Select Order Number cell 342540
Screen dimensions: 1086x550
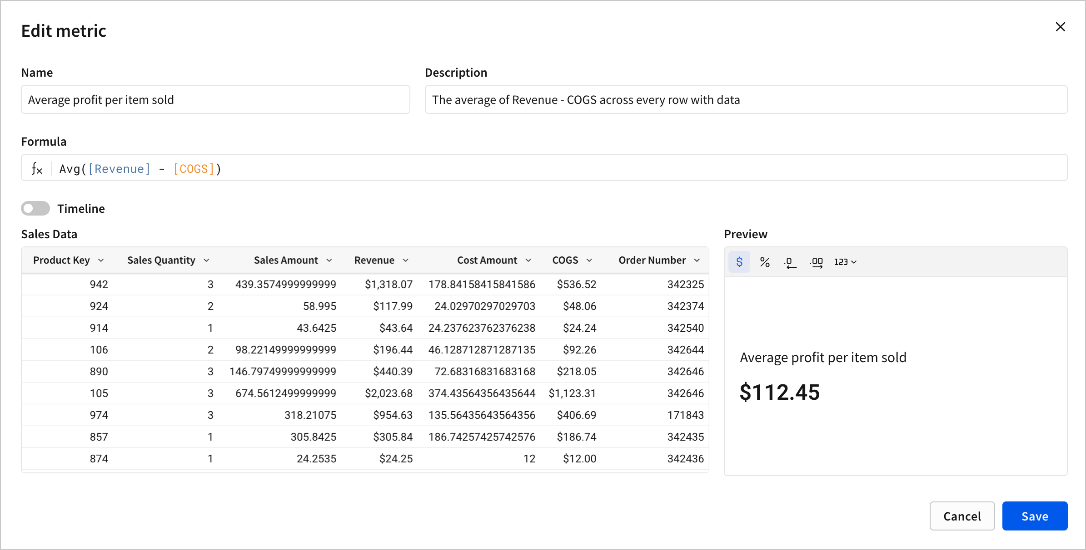point(685,328)
